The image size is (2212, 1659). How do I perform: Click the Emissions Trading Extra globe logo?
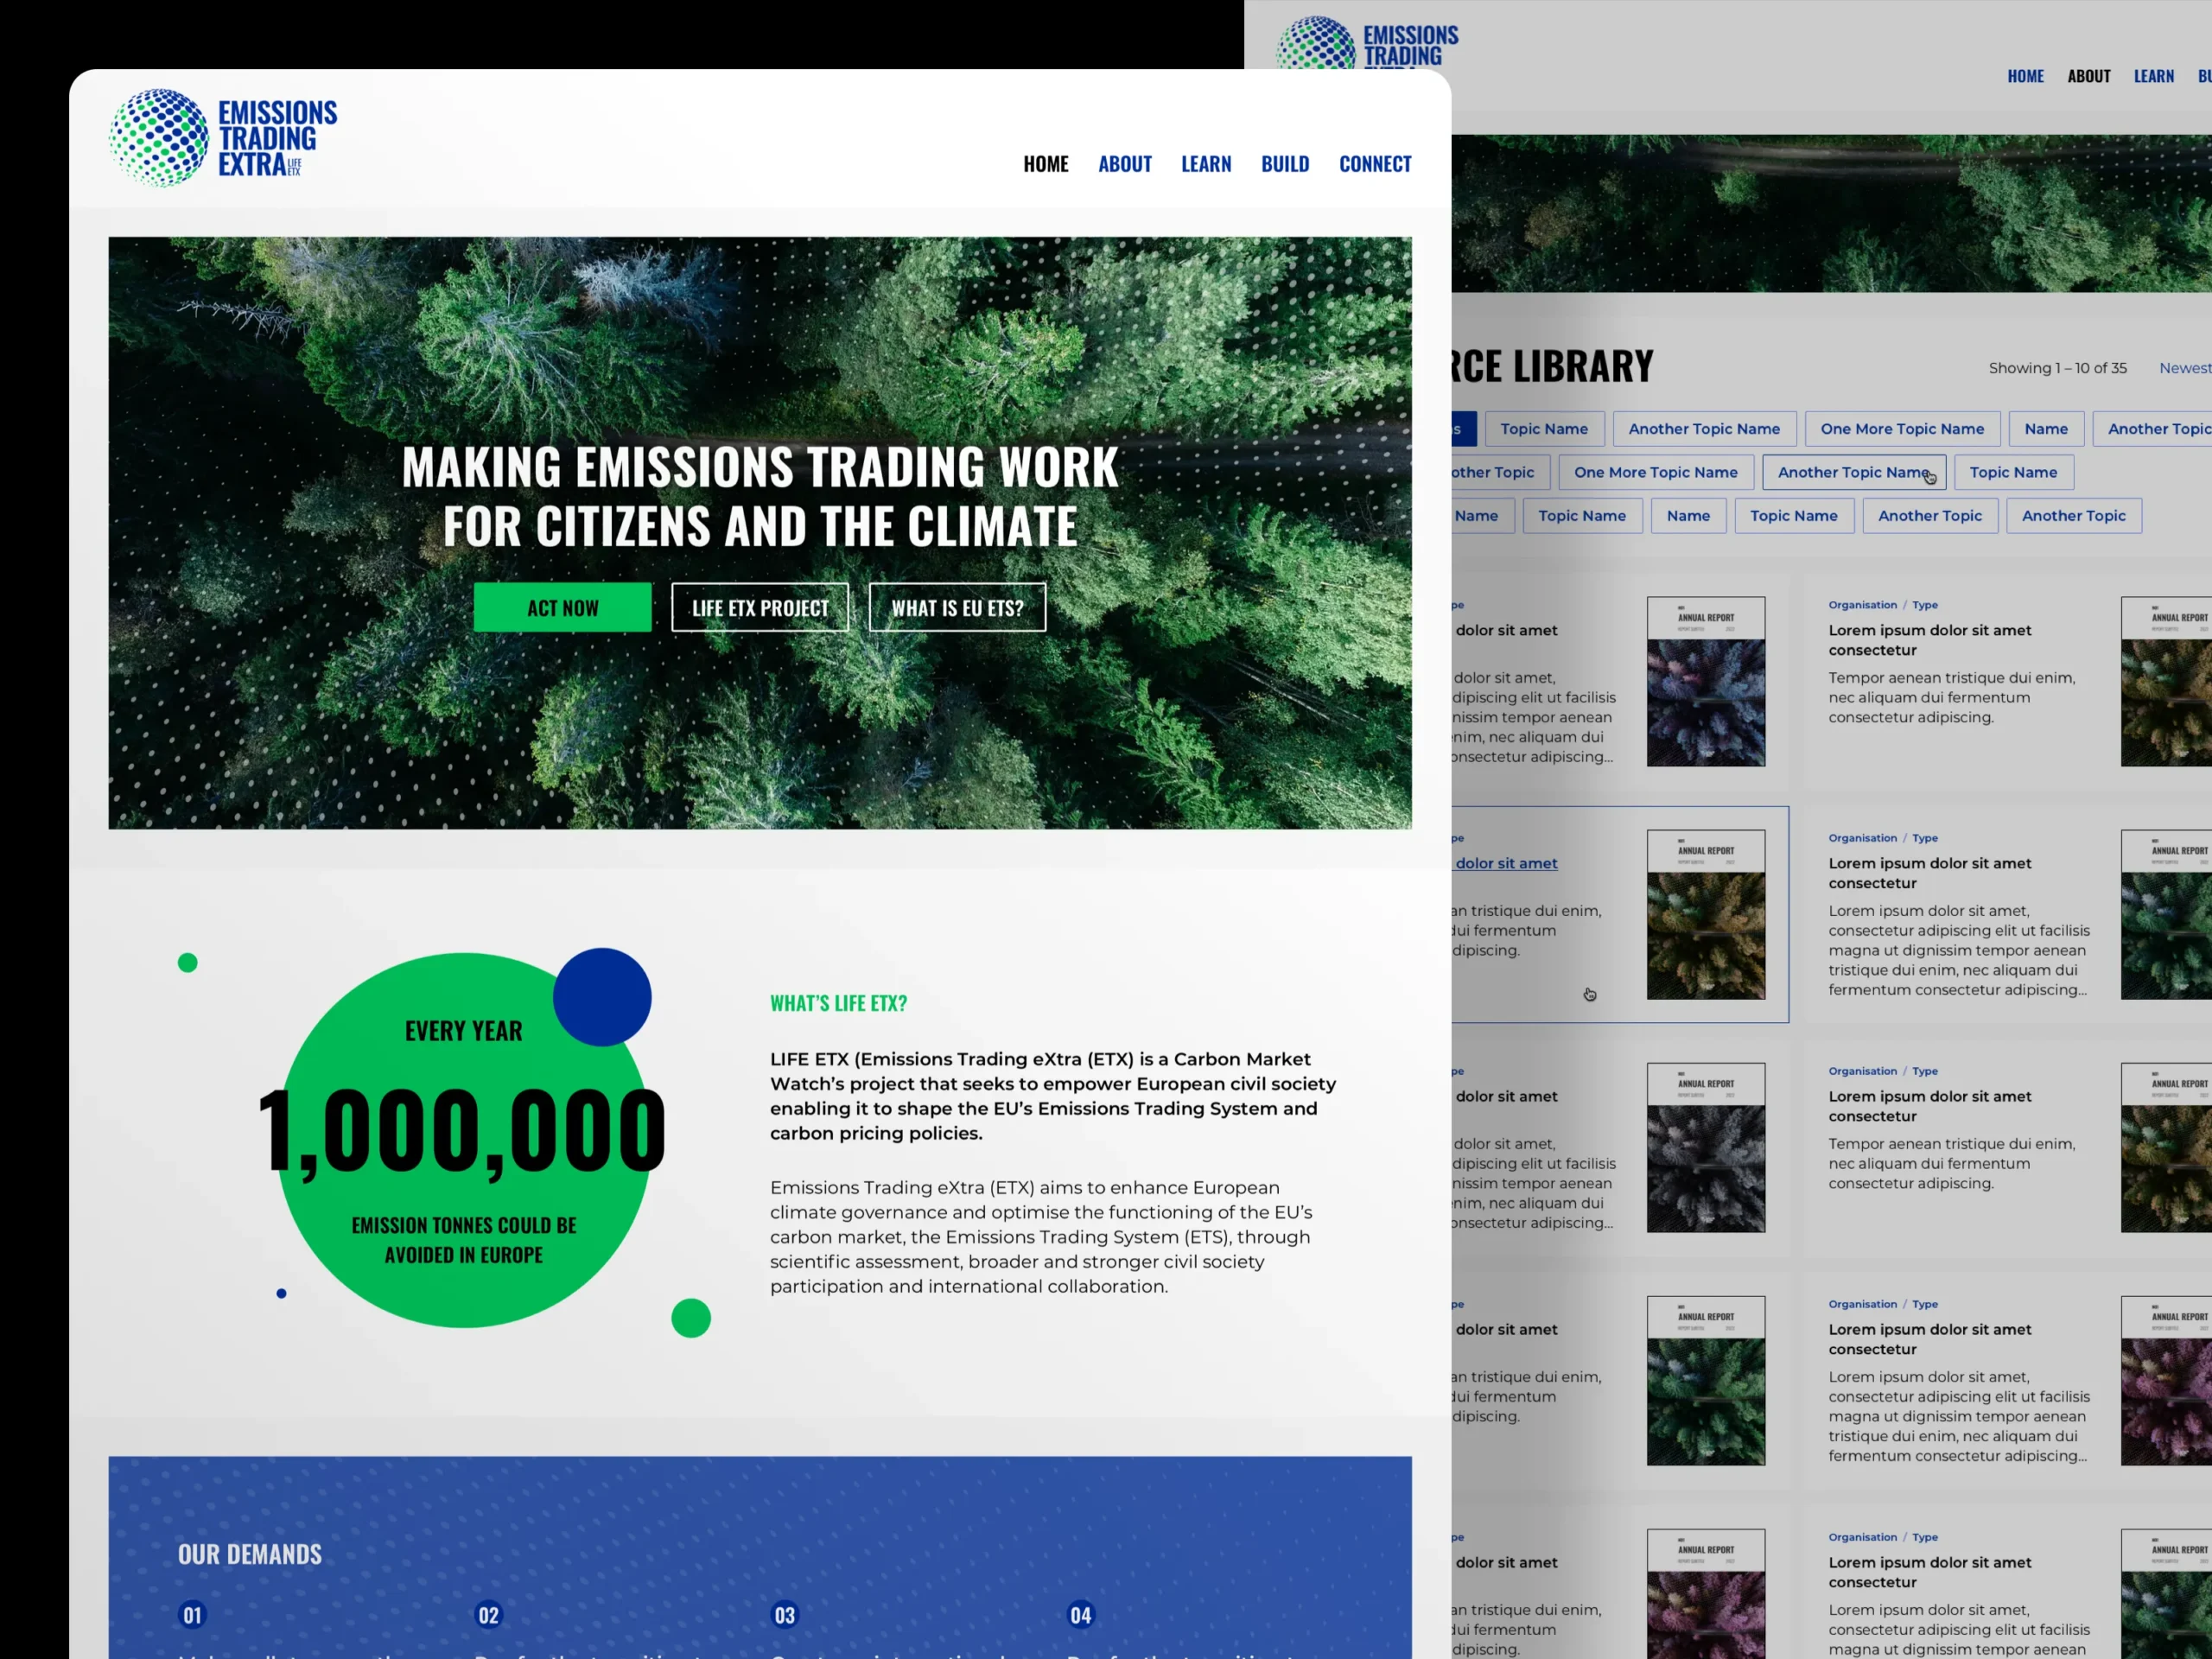[159, 138]
